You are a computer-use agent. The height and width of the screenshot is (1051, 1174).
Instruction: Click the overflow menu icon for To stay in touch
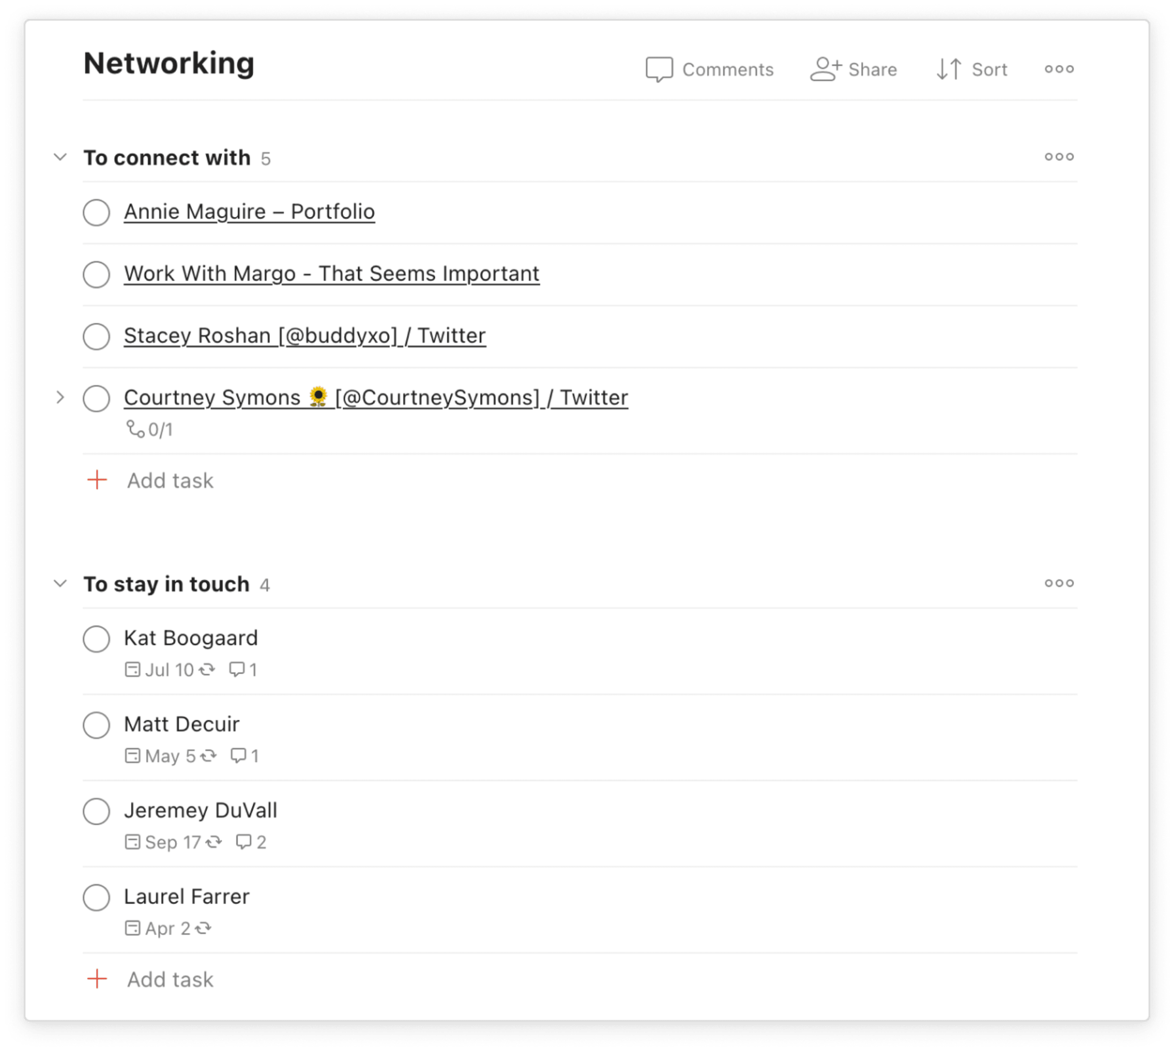[x=1059, y=583]
